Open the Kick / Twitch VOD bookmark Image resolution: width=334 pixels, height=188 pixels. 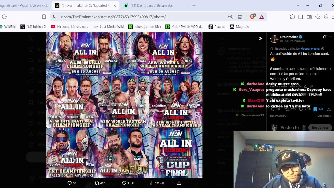[x=184, y=27]
